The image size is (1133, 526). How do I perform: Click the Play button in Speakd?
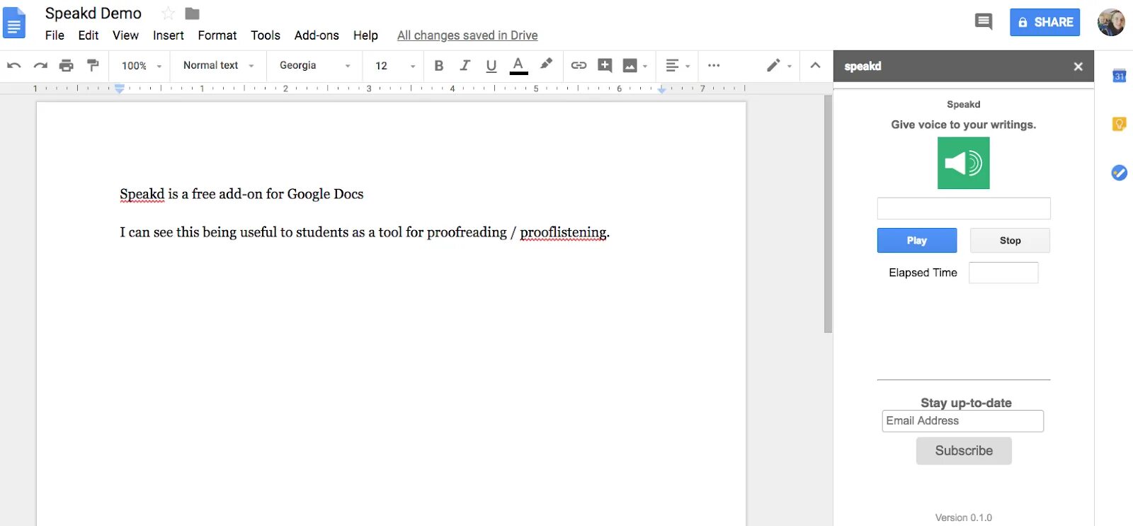[917, 241]
